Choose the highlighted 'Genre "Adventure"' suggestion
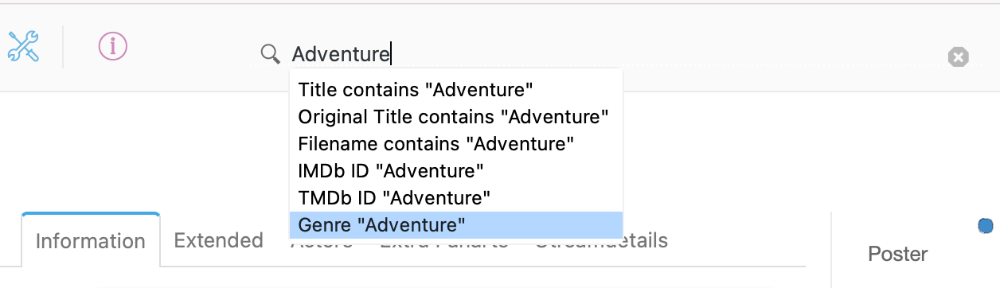1000x288 pixels. pos(455,225)
